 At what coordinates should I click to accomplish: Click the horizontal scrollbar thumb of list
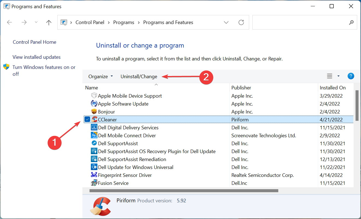pyautogui.click(x=184, y=191)
